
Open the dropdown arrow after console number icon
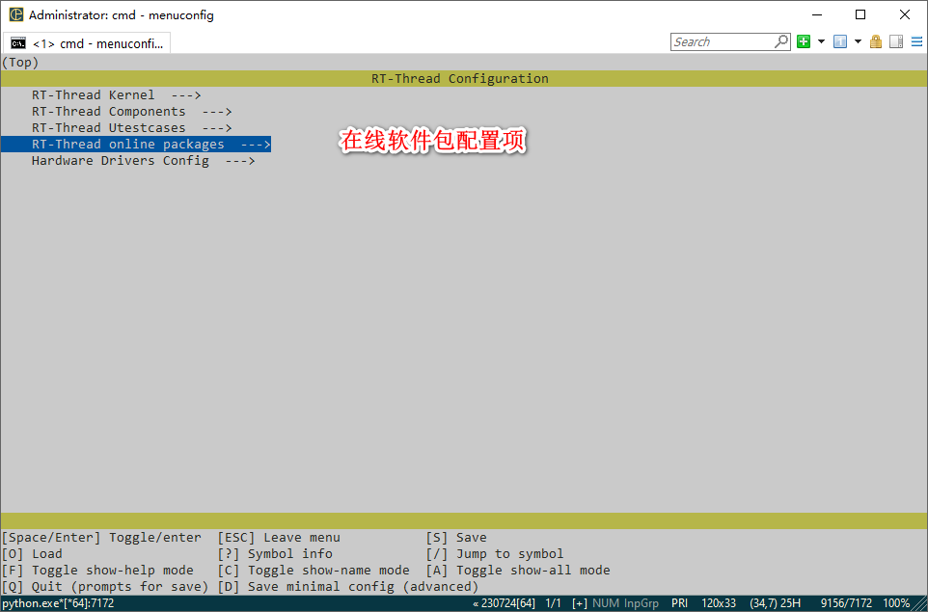click(858, 41)
